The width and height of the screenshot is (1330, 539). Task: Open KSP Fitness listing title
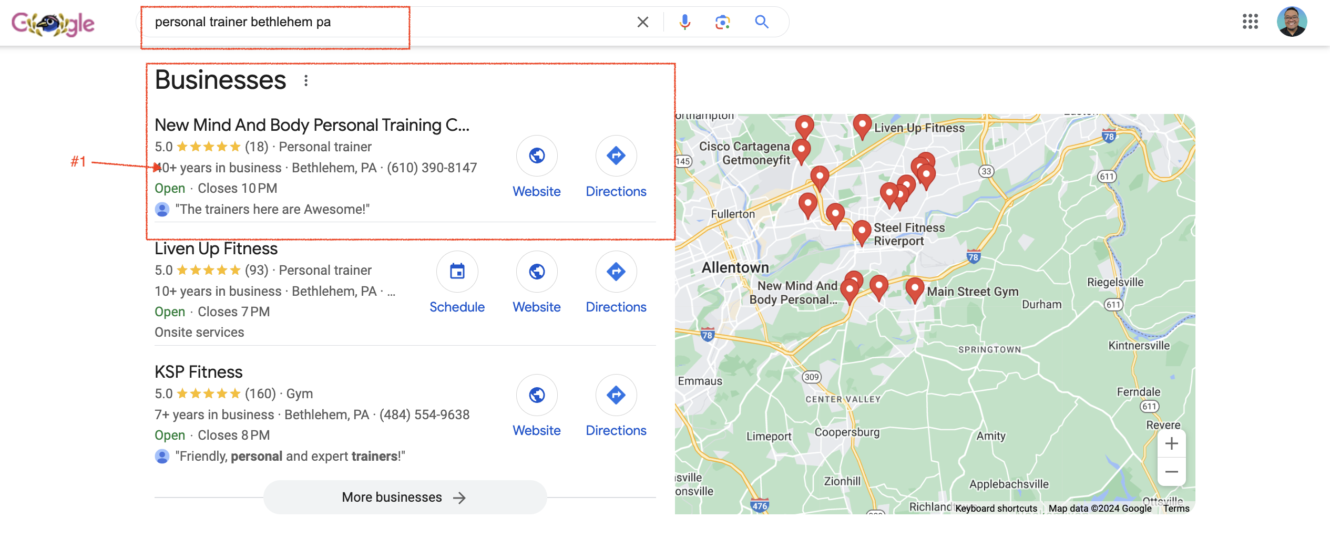(199, 372)
